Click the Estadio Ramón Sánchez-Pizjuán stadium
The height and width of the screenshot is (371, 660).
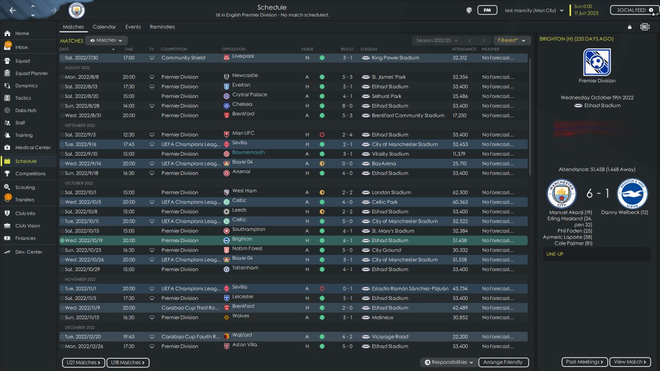click(410, 289)
